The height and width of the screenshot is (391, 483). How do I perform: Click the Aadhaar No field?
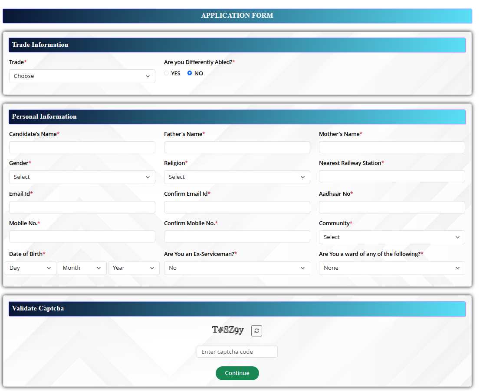(391, 207)
